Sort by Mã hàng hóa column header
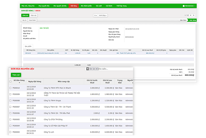This screenshot has width=206, height=138. pos(31,50)
